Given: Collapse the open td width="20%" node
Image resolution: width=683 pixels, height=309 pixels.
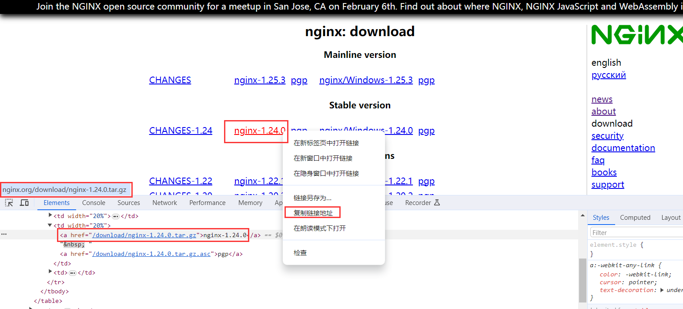Looking at the screenshot, I should 50,225.
